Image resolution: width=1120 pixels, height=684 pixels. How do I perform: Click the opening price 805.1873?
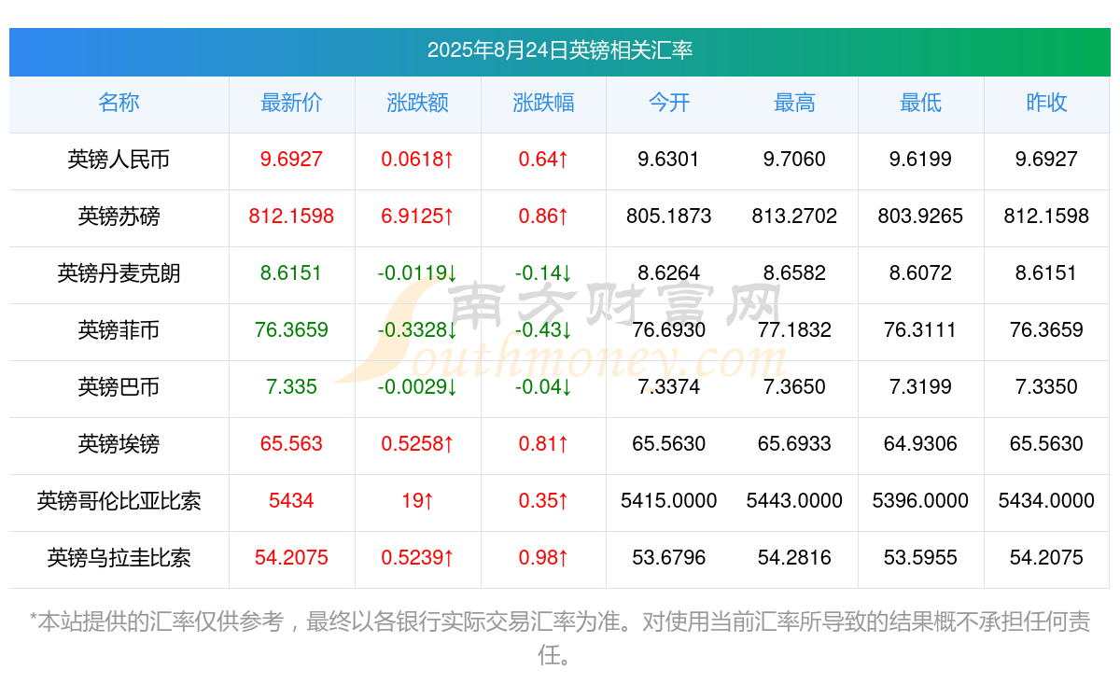coord(669,216)
